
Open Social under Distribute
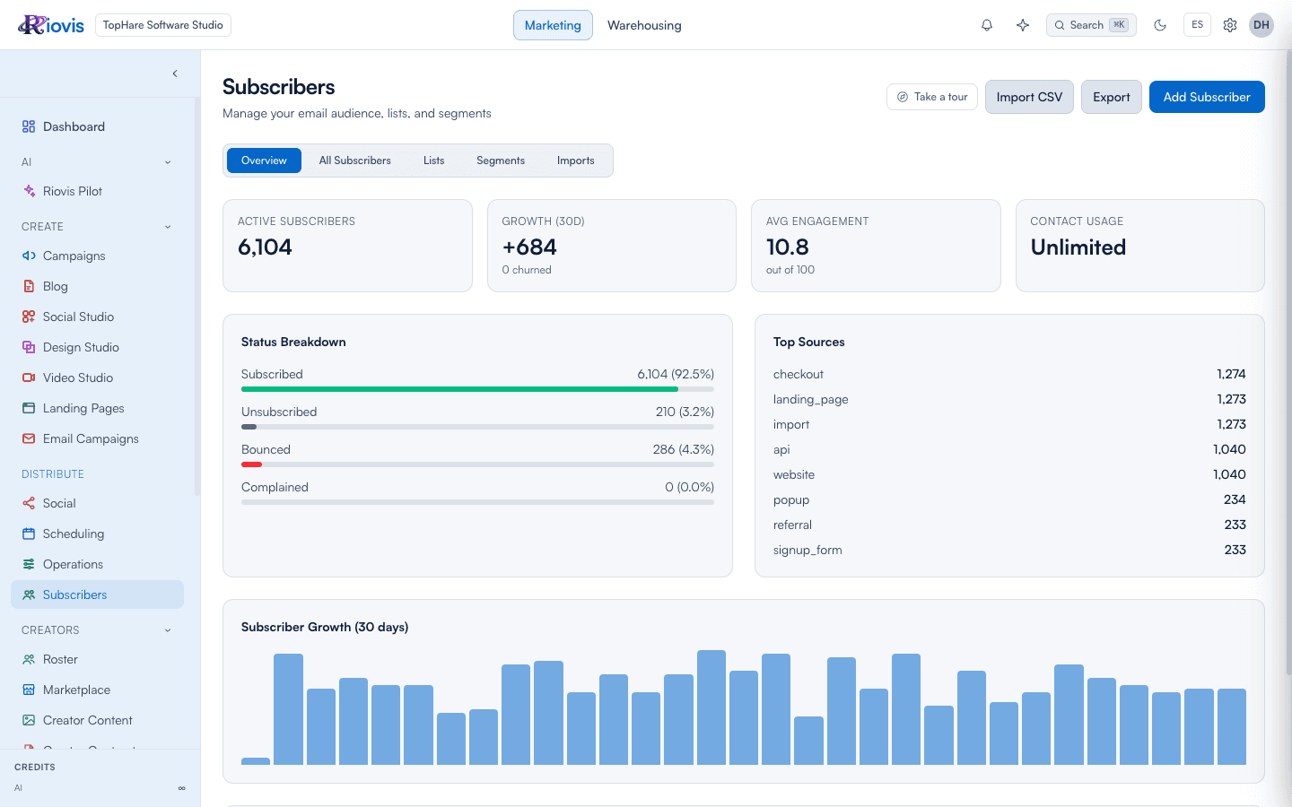click(x=97, y=503)
